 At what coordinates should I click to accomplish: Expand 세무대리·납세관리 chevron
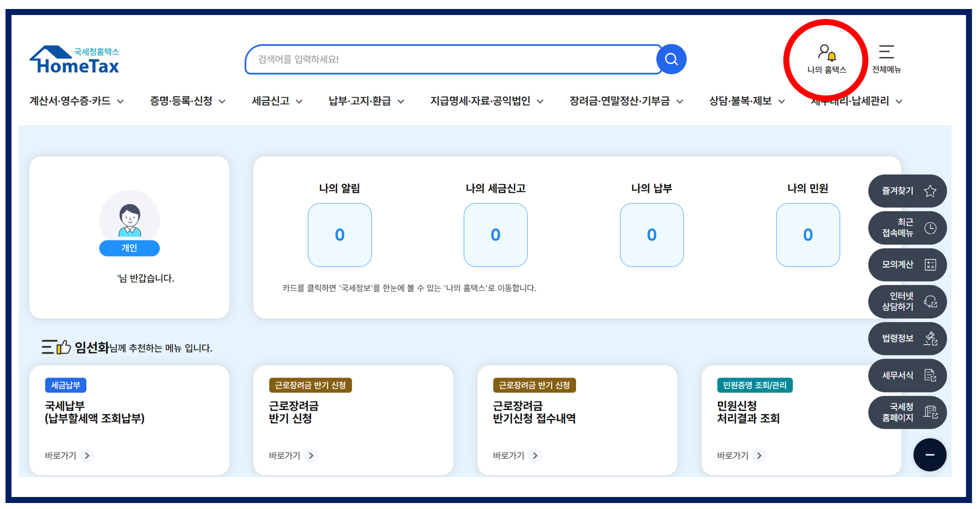(x=899, y=101)
